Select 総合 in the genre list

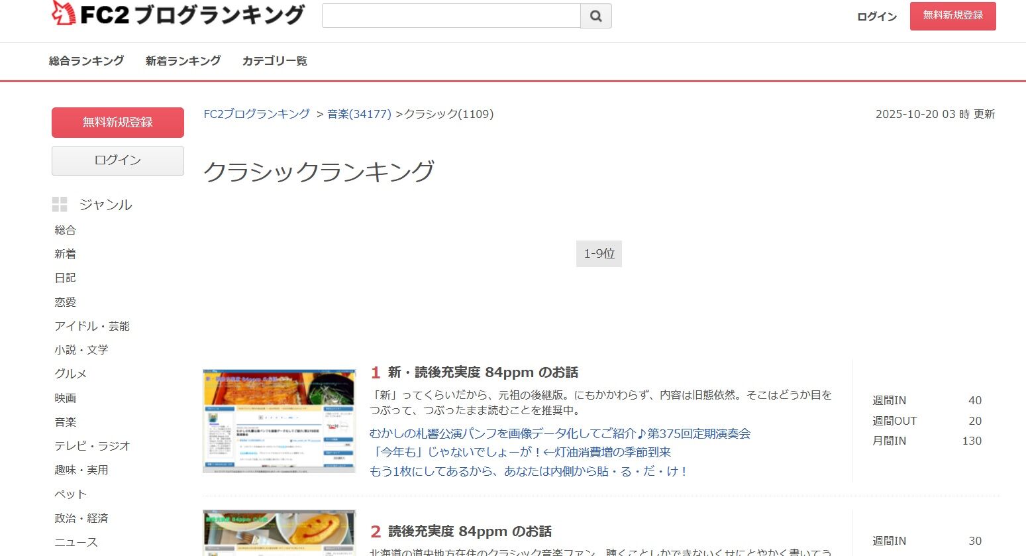pyautogui.click(x=66, y=230)
